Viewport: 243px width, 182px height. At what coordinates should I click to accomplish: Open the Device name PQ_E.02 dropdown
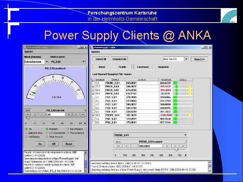point(84,62)
